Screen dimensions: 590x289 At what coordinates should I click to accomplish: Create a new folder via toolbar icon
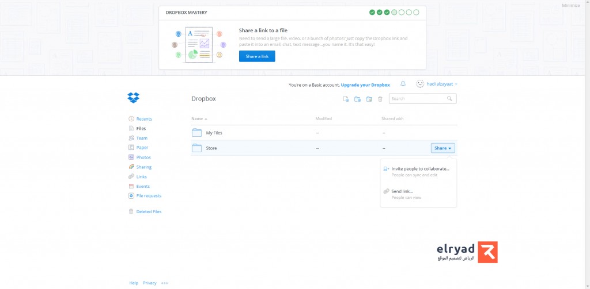tap(357, 99)
